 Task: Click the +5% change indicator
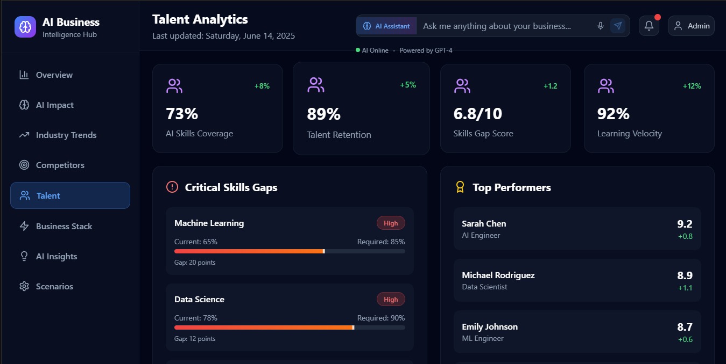point(408,85)
